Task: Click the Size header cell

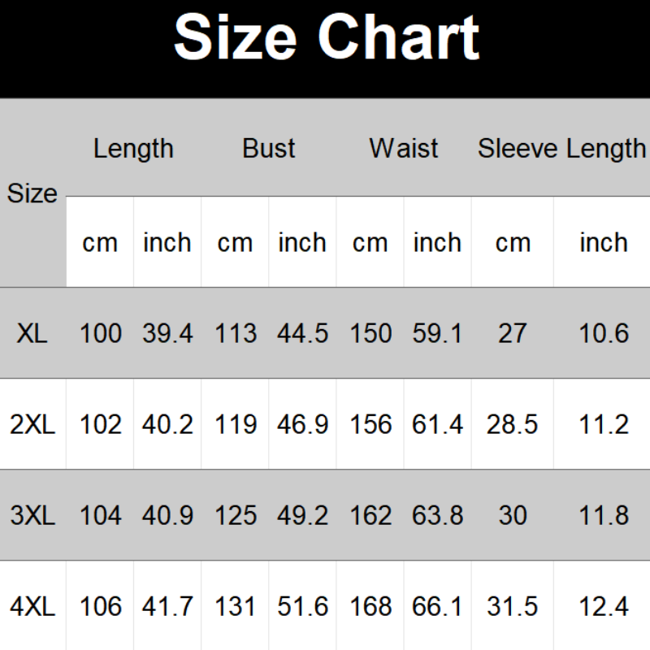Action: (x=32, y=193)
